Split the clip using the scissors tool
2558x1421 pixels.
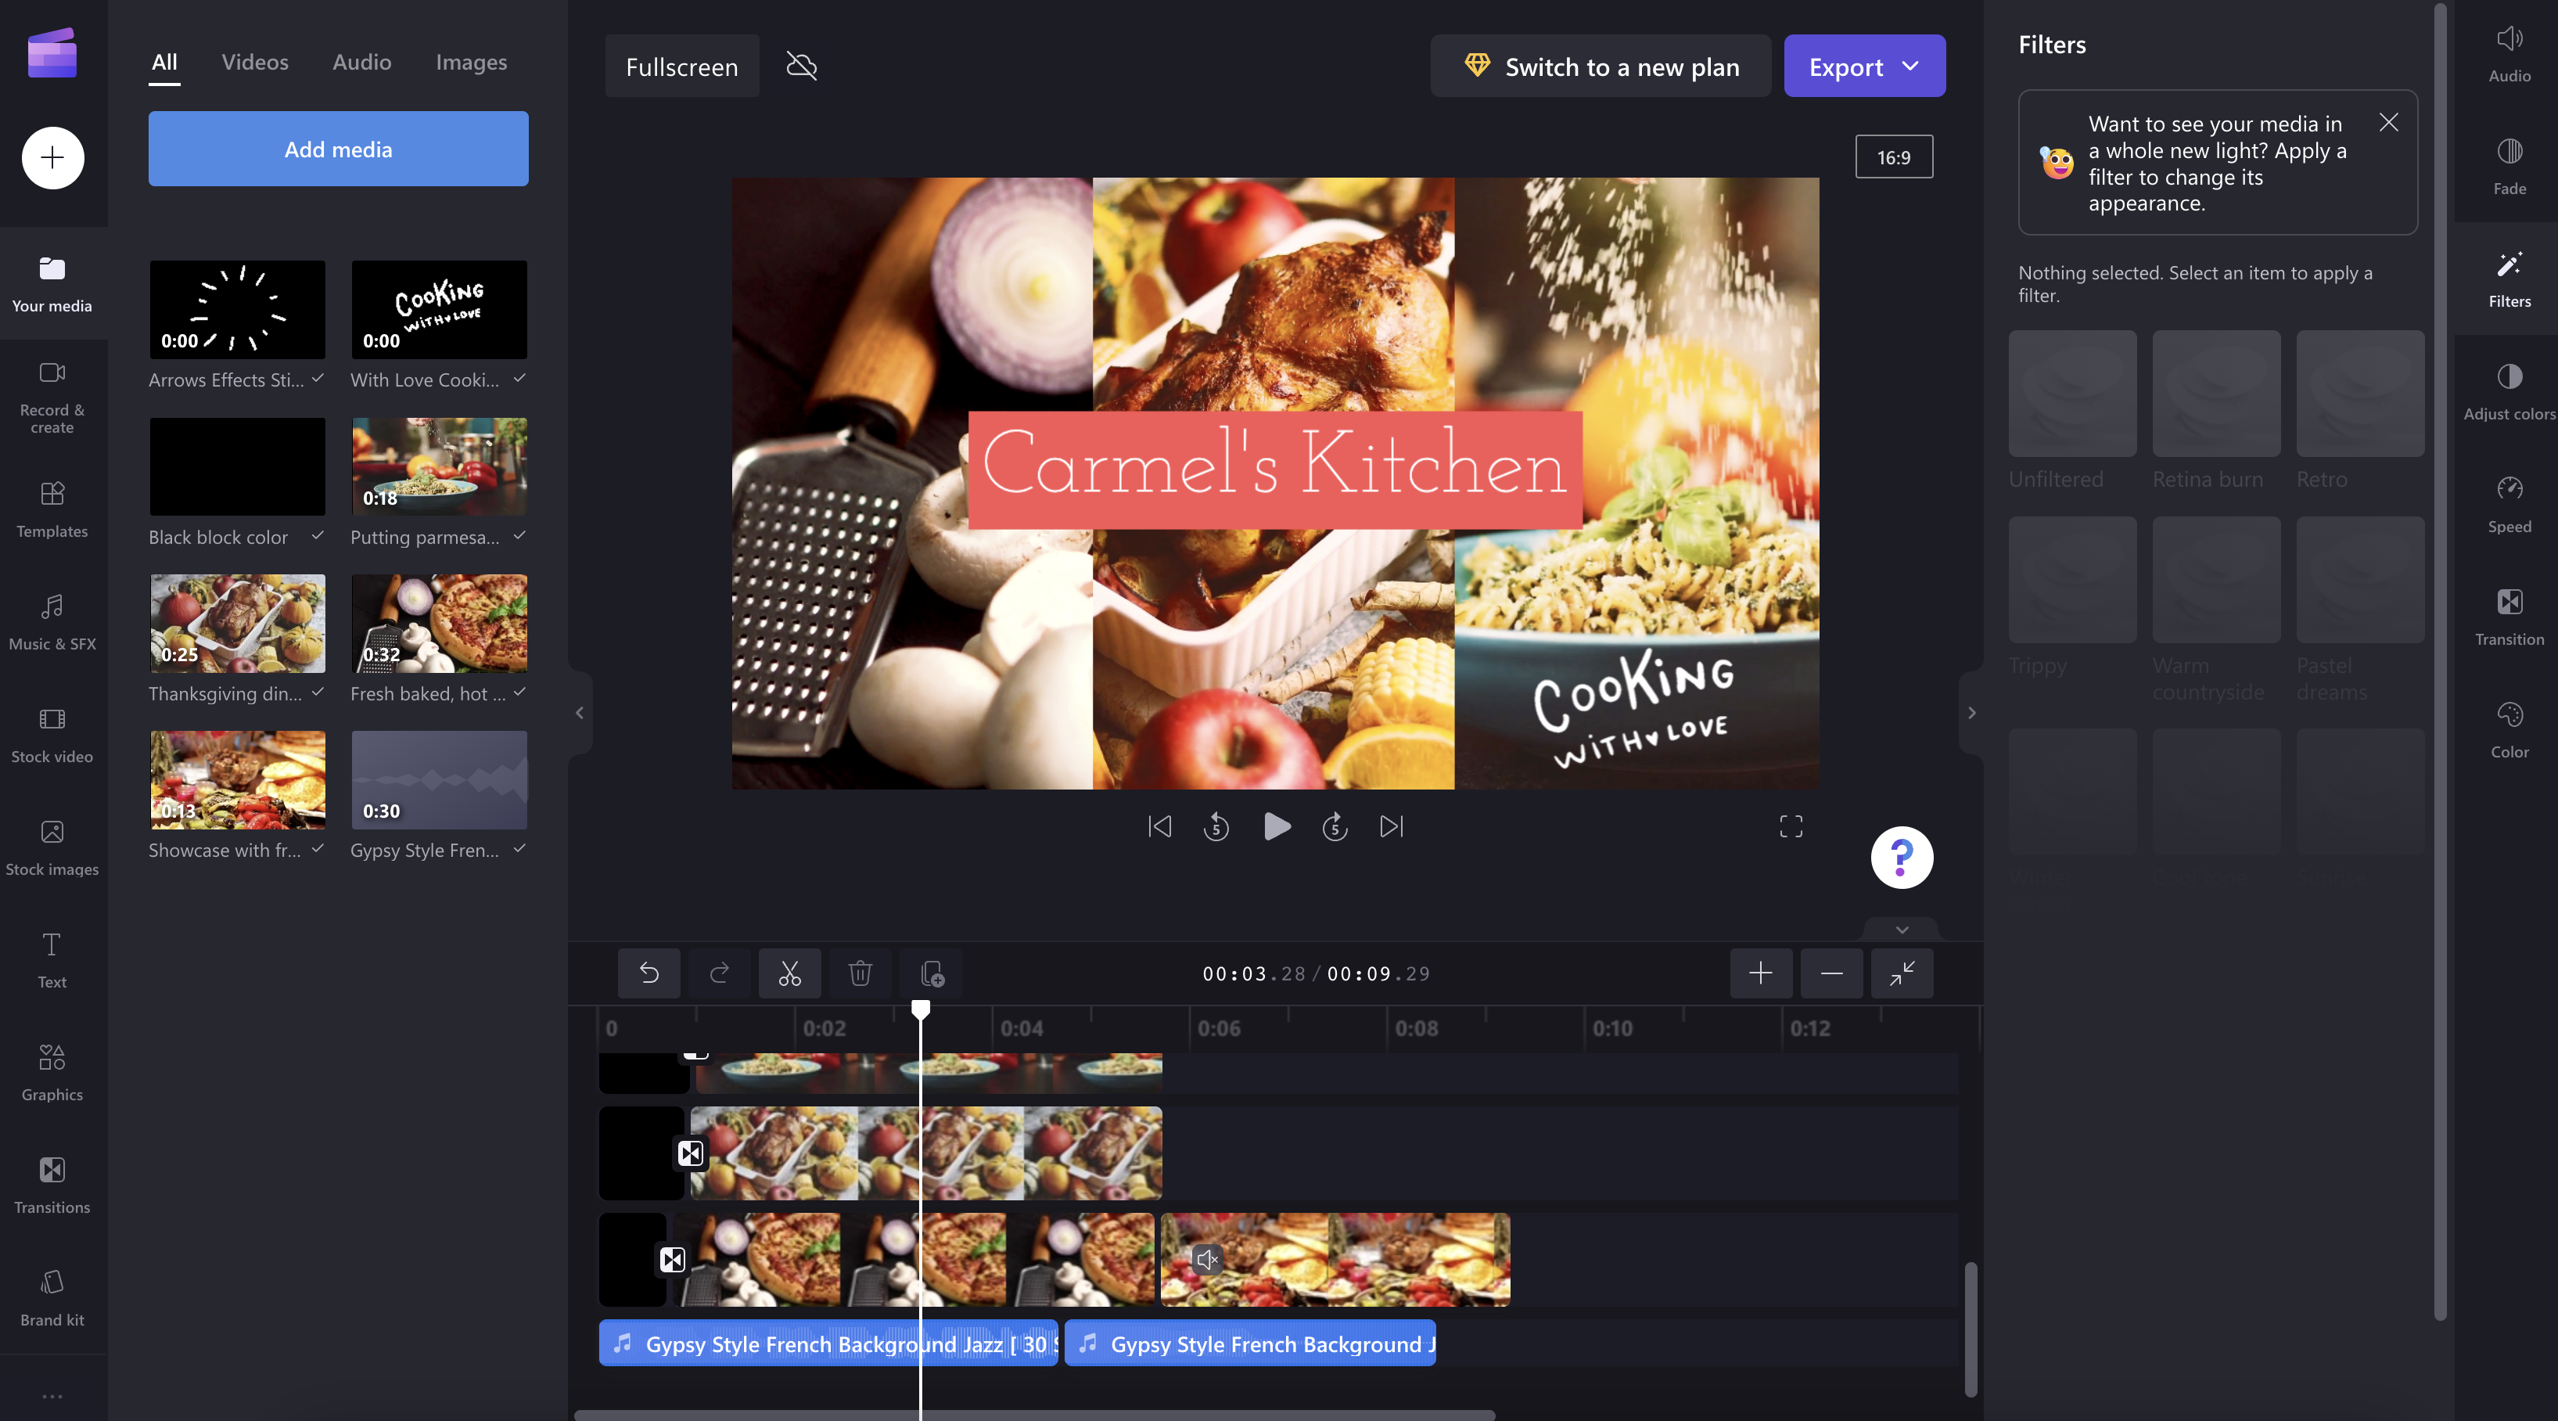[x=789, y=973]
